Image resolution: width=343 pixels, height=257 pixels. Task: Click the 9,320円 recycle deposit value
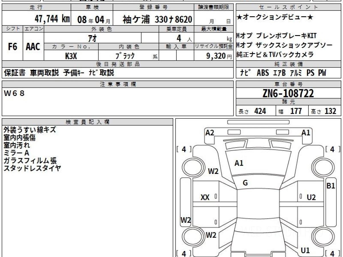219,56
